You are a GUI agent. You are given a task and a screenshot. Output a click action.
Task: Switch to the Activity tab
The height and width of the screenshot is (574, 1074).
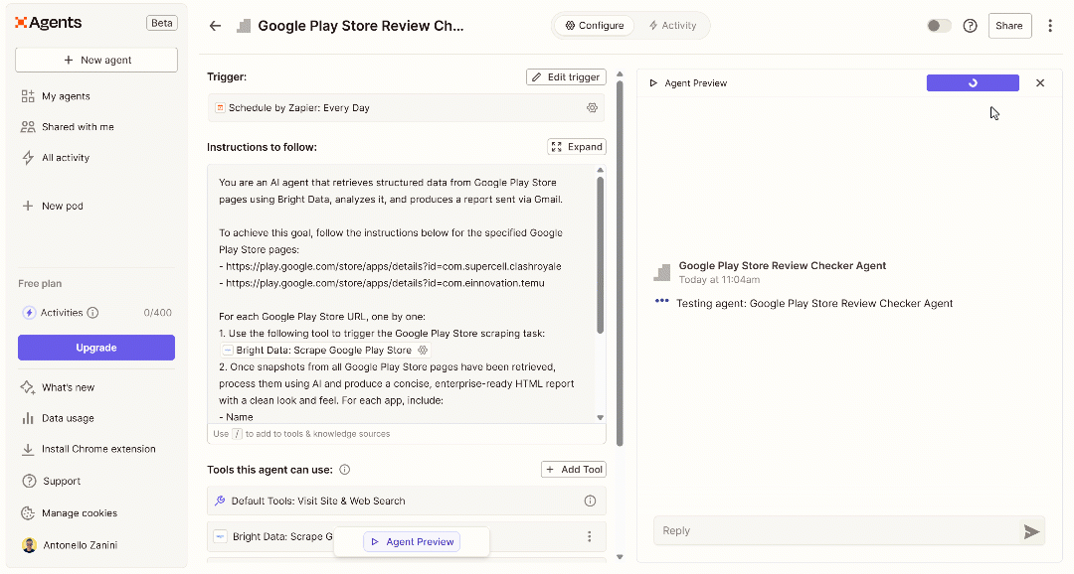tap(671, 26)
